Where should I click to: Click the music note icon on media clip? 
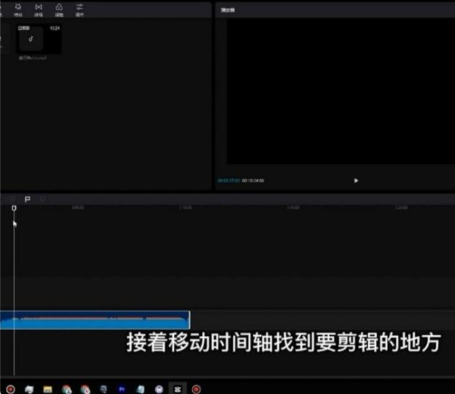[x=31, y=39]
